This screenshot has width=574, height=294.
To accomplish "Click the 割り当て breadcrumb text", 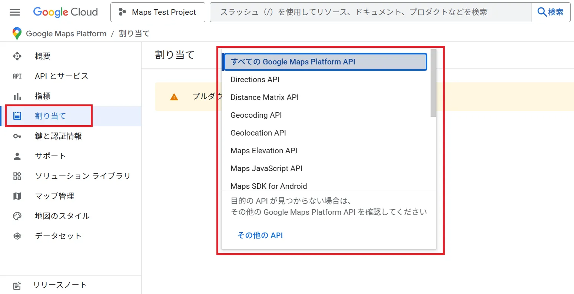I will point(134,34).
